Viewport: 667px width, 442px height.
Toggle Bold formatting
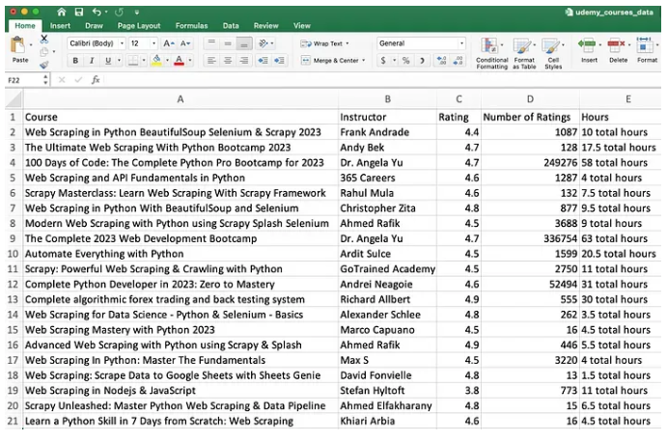pyautogui.click(x=74, y=60)
